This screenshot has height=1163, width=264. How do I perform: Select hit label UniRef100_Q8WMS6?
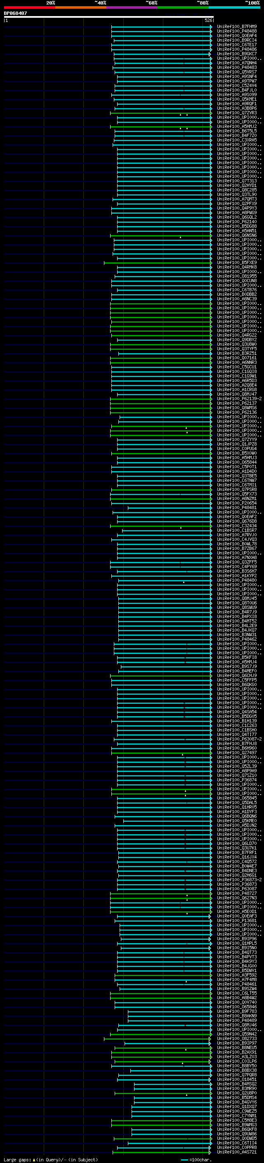click(x=236, y=408)
